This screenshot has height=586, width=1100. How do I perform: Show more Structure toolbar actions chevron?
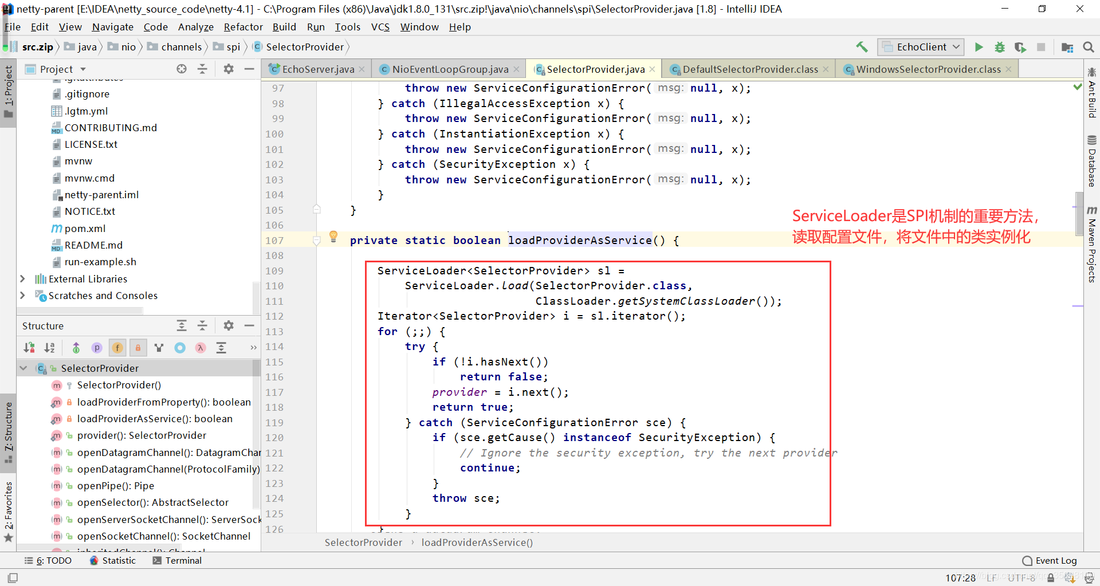[253, 347]
